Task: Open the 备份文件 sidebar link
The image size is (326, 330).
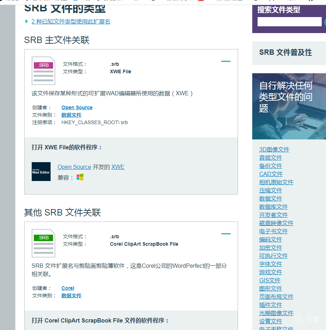Action: [270, 166]
